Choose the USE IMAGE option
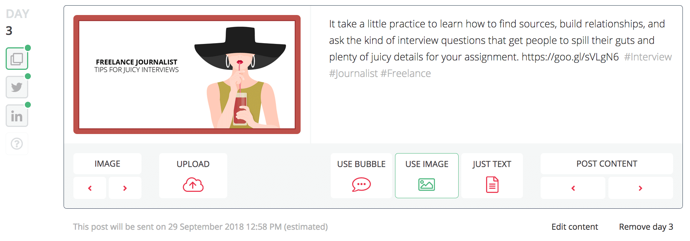Screen dimensions: 690x241 [x=427, y=164]
